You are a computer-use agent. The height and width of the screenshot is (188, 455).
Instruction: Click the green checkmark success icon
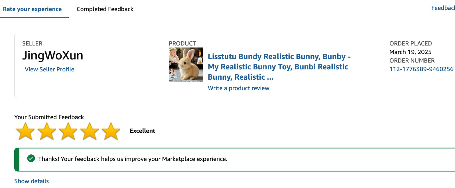pyautogui.click(x=31, y=158)
